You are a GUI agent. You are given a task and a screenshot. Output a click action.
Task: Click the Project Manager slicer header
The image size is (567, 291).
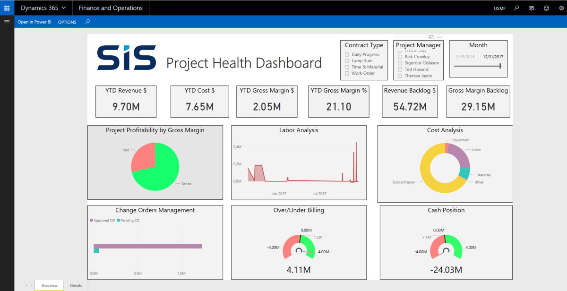(419, 45)
